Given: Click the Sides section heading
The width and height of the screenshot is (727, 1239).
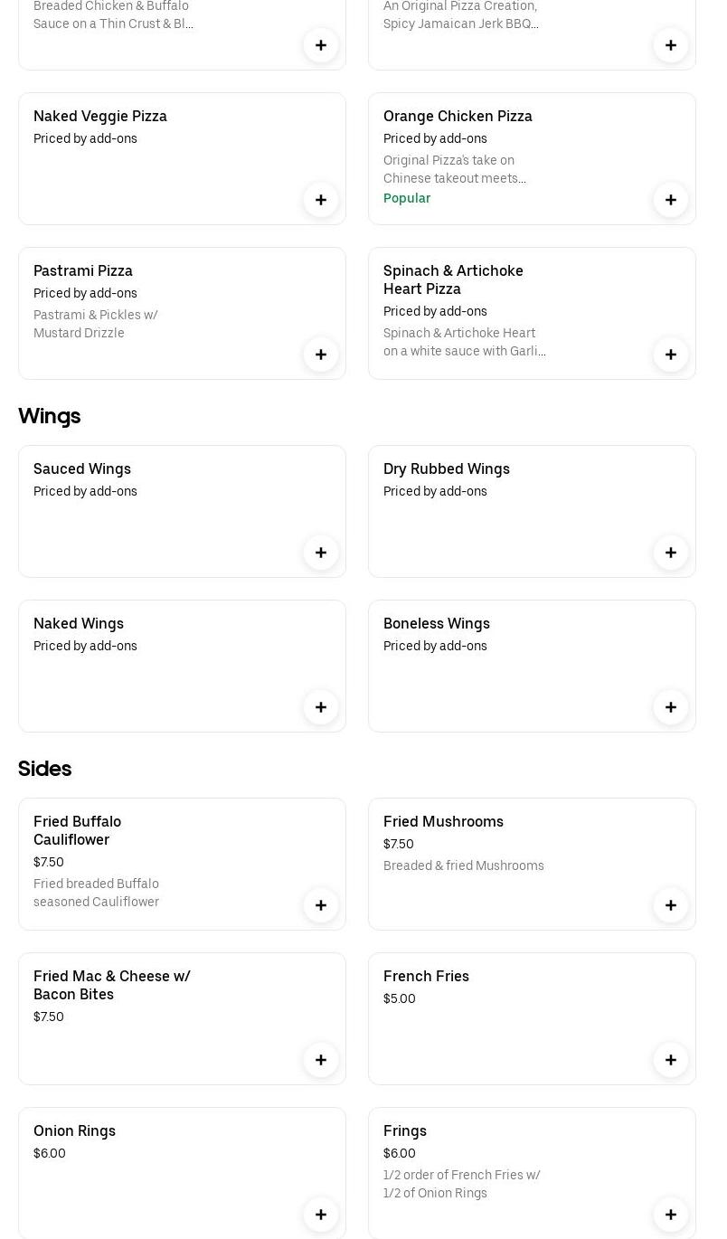Looking at the screenshot, I should tap(45, 769).
